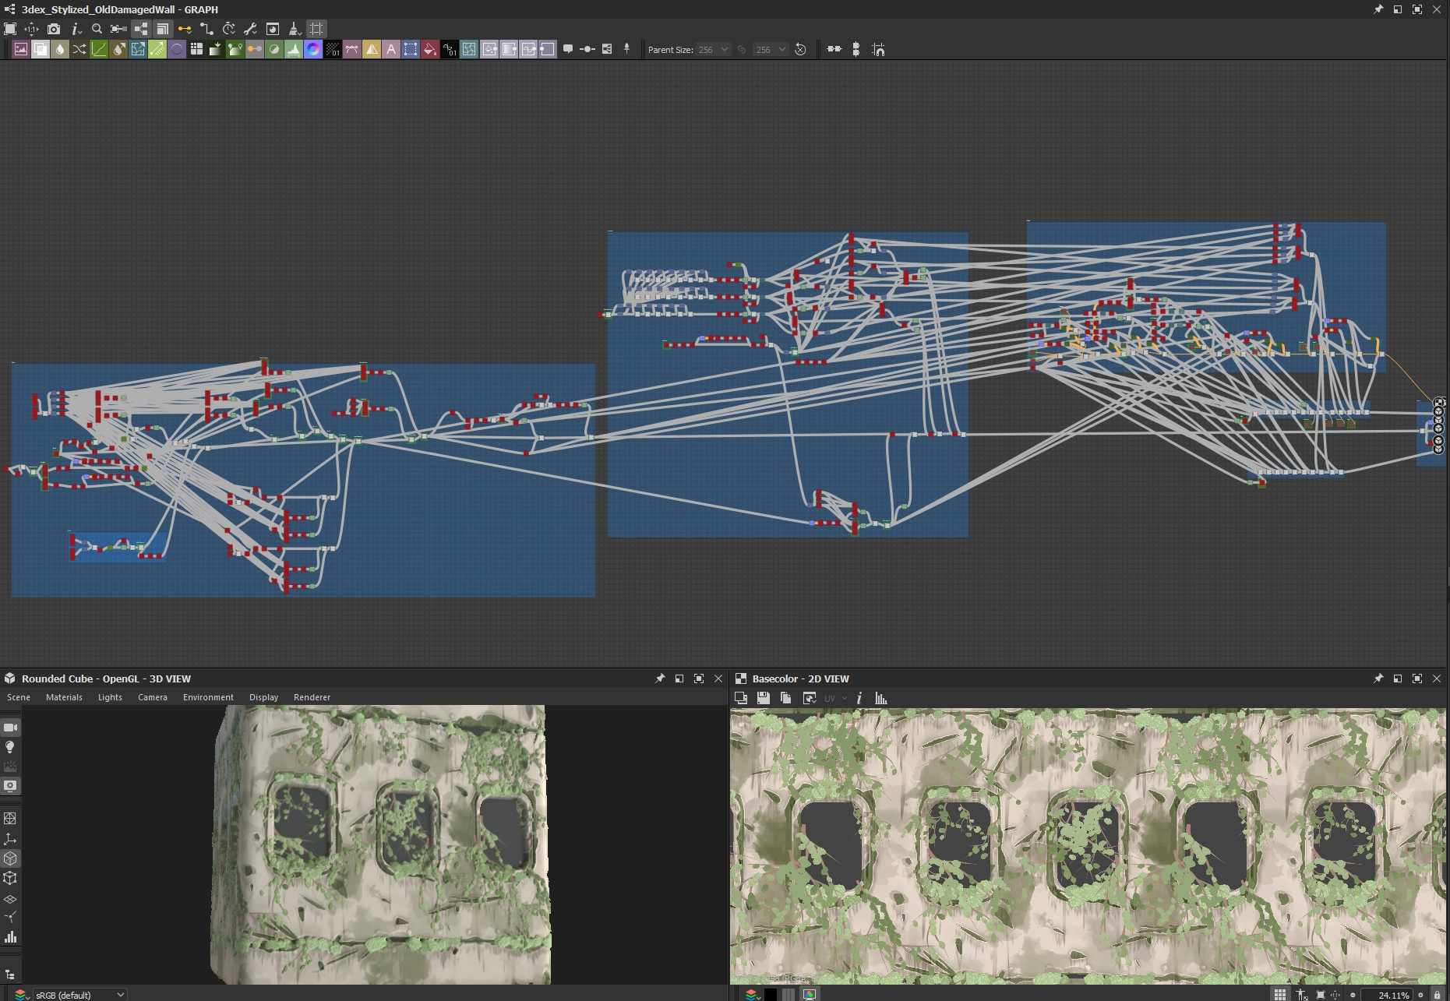Toggle the camera button in 3D view sidebar
Screen dimensions: 1450x1001
[10, 728]
